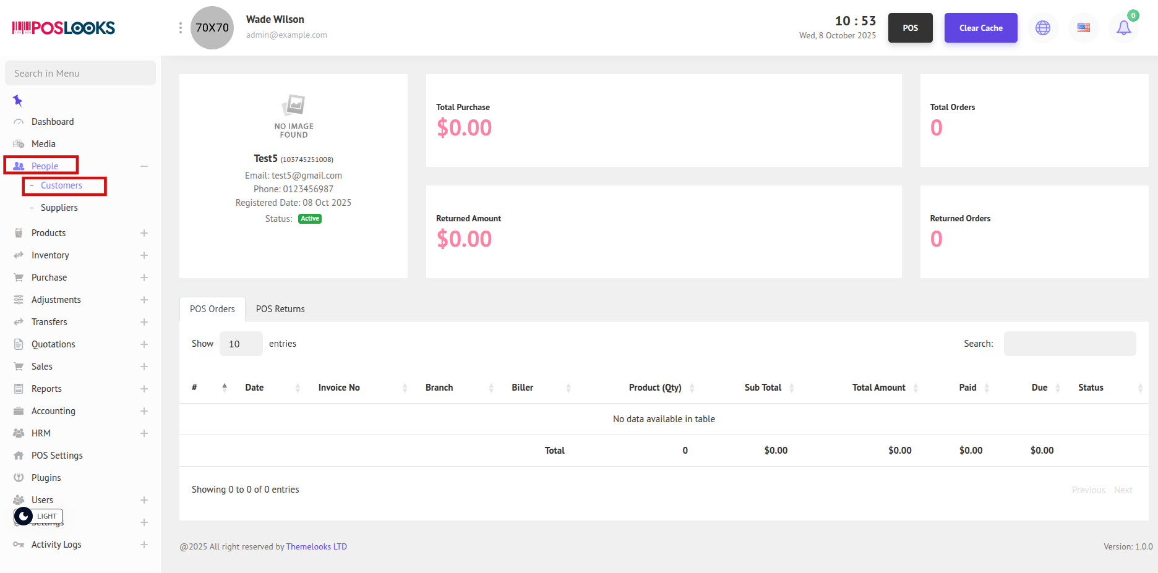Click the three-dot menu beside logo

[180, 28]
